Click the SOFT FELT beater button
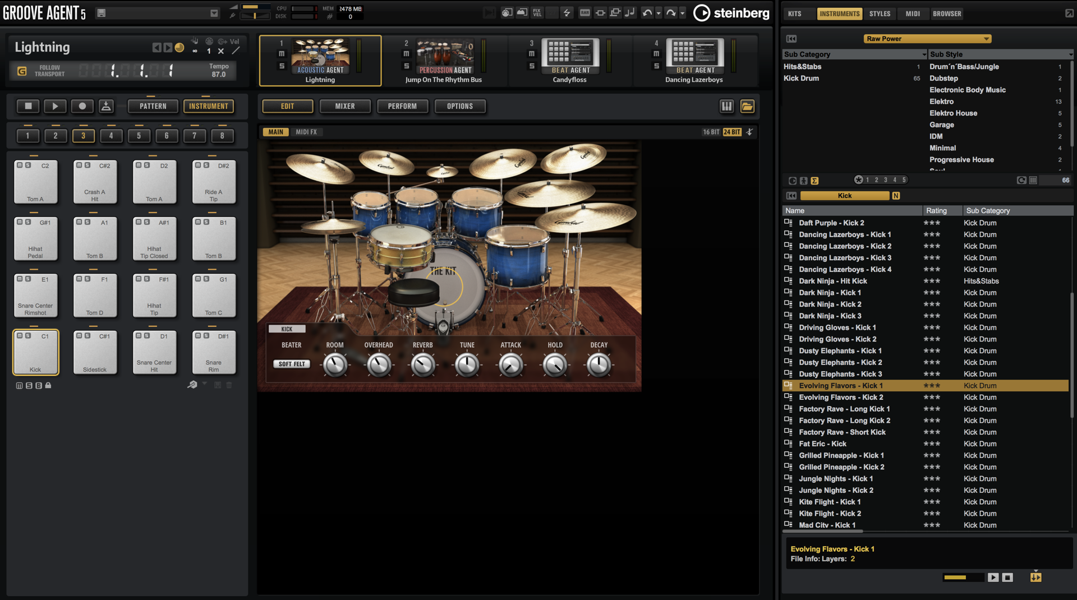 click(292, 364)
